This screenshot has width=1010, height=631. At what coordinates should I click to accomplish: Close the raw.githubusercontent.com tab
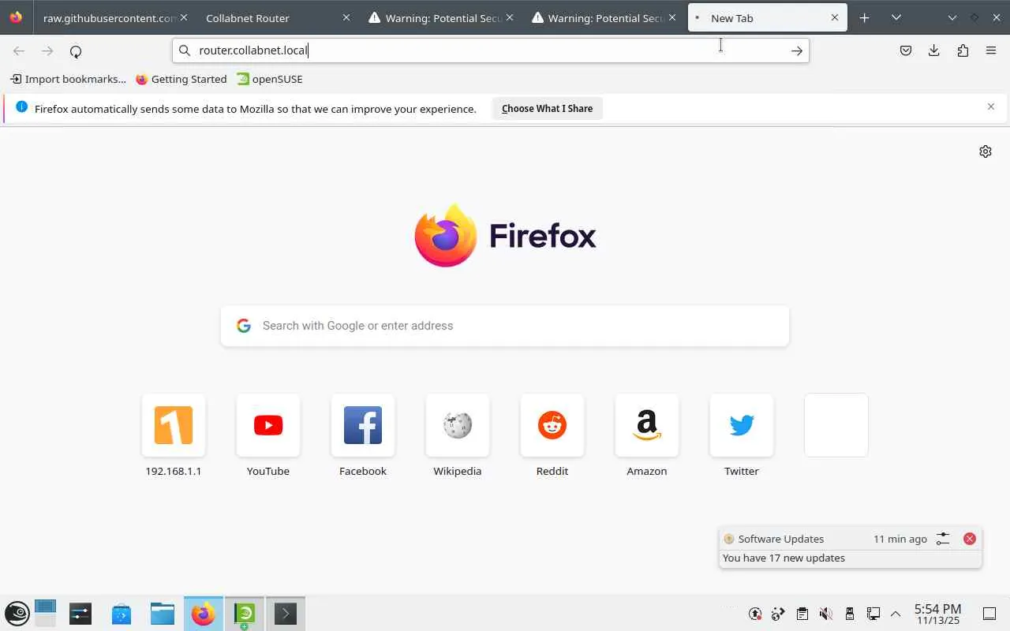point(183,17)
